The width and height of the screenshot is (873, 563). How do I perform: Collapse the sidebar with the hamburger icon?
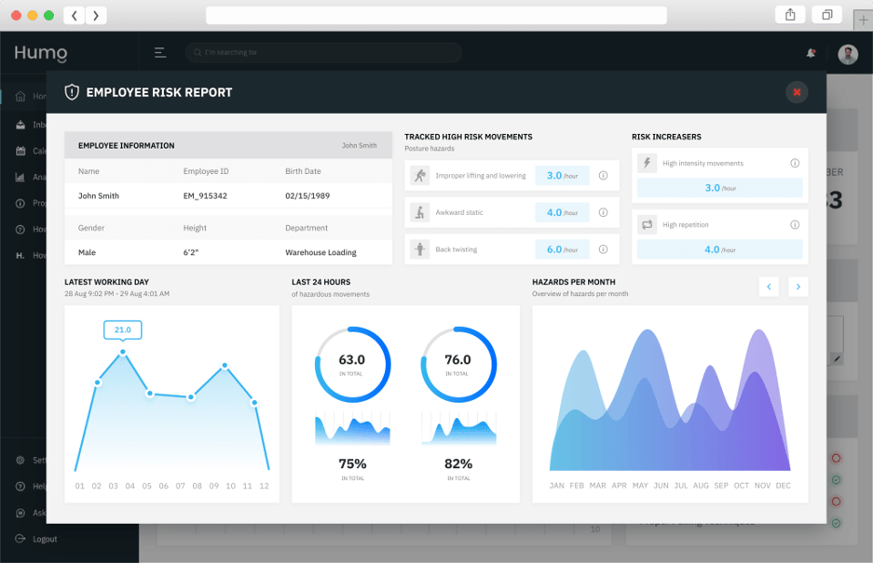point(159,52)
